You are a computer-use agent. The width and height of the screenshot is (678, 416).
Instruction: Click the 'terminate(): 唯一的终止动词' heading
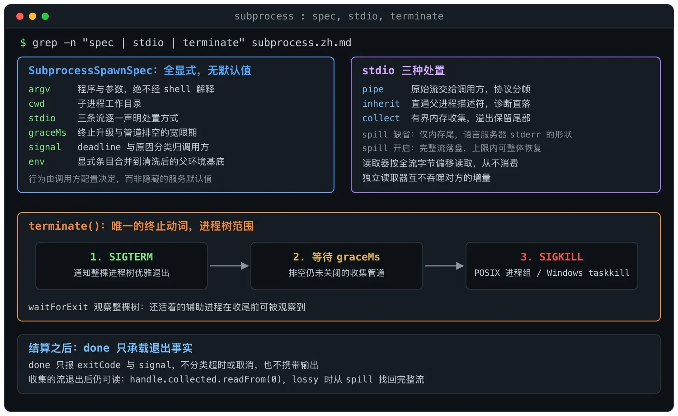point(141,226)
